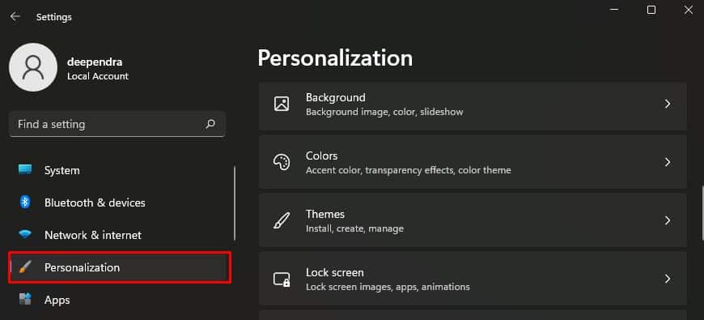The height and width of the screenshot is (320, 704).
Task: Click the Apps icon in sidebar
Action: tap(25, 299)
